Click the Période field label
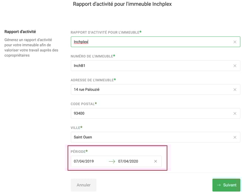This screenshot has height=193, width=247. 79,151
